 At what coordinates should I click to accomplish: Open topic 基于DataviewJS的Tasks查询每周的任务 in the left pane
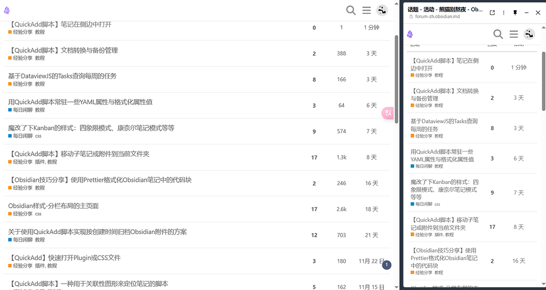pyautogui.click(x=62, y=76)
